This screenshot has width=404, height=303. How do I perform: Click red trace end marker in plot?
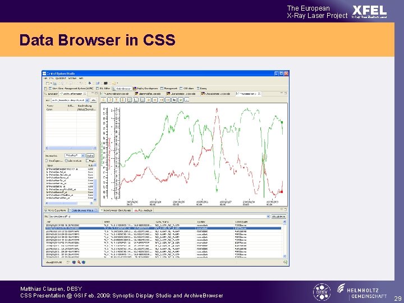[282, 192]
